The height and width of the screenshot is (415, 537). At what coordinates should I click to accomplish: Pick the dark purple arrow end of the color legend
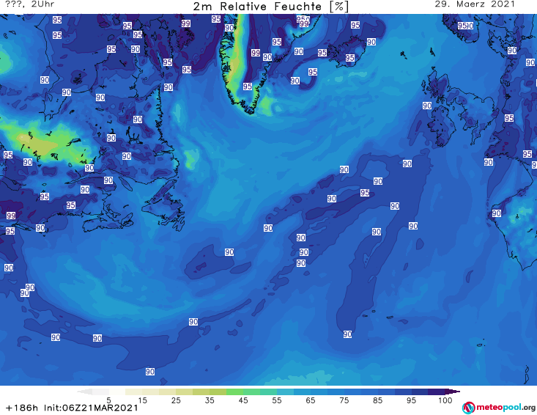point(453,392)
